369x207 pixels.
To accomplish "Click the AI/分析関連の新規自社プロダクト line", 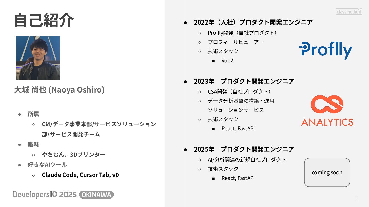I will (x=247, y=160).
